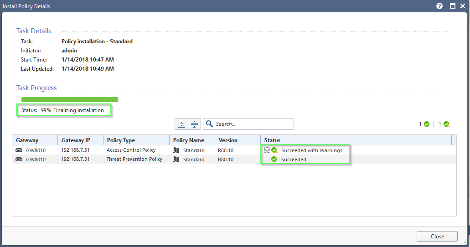Focus the Search input field

click(248, 124)
